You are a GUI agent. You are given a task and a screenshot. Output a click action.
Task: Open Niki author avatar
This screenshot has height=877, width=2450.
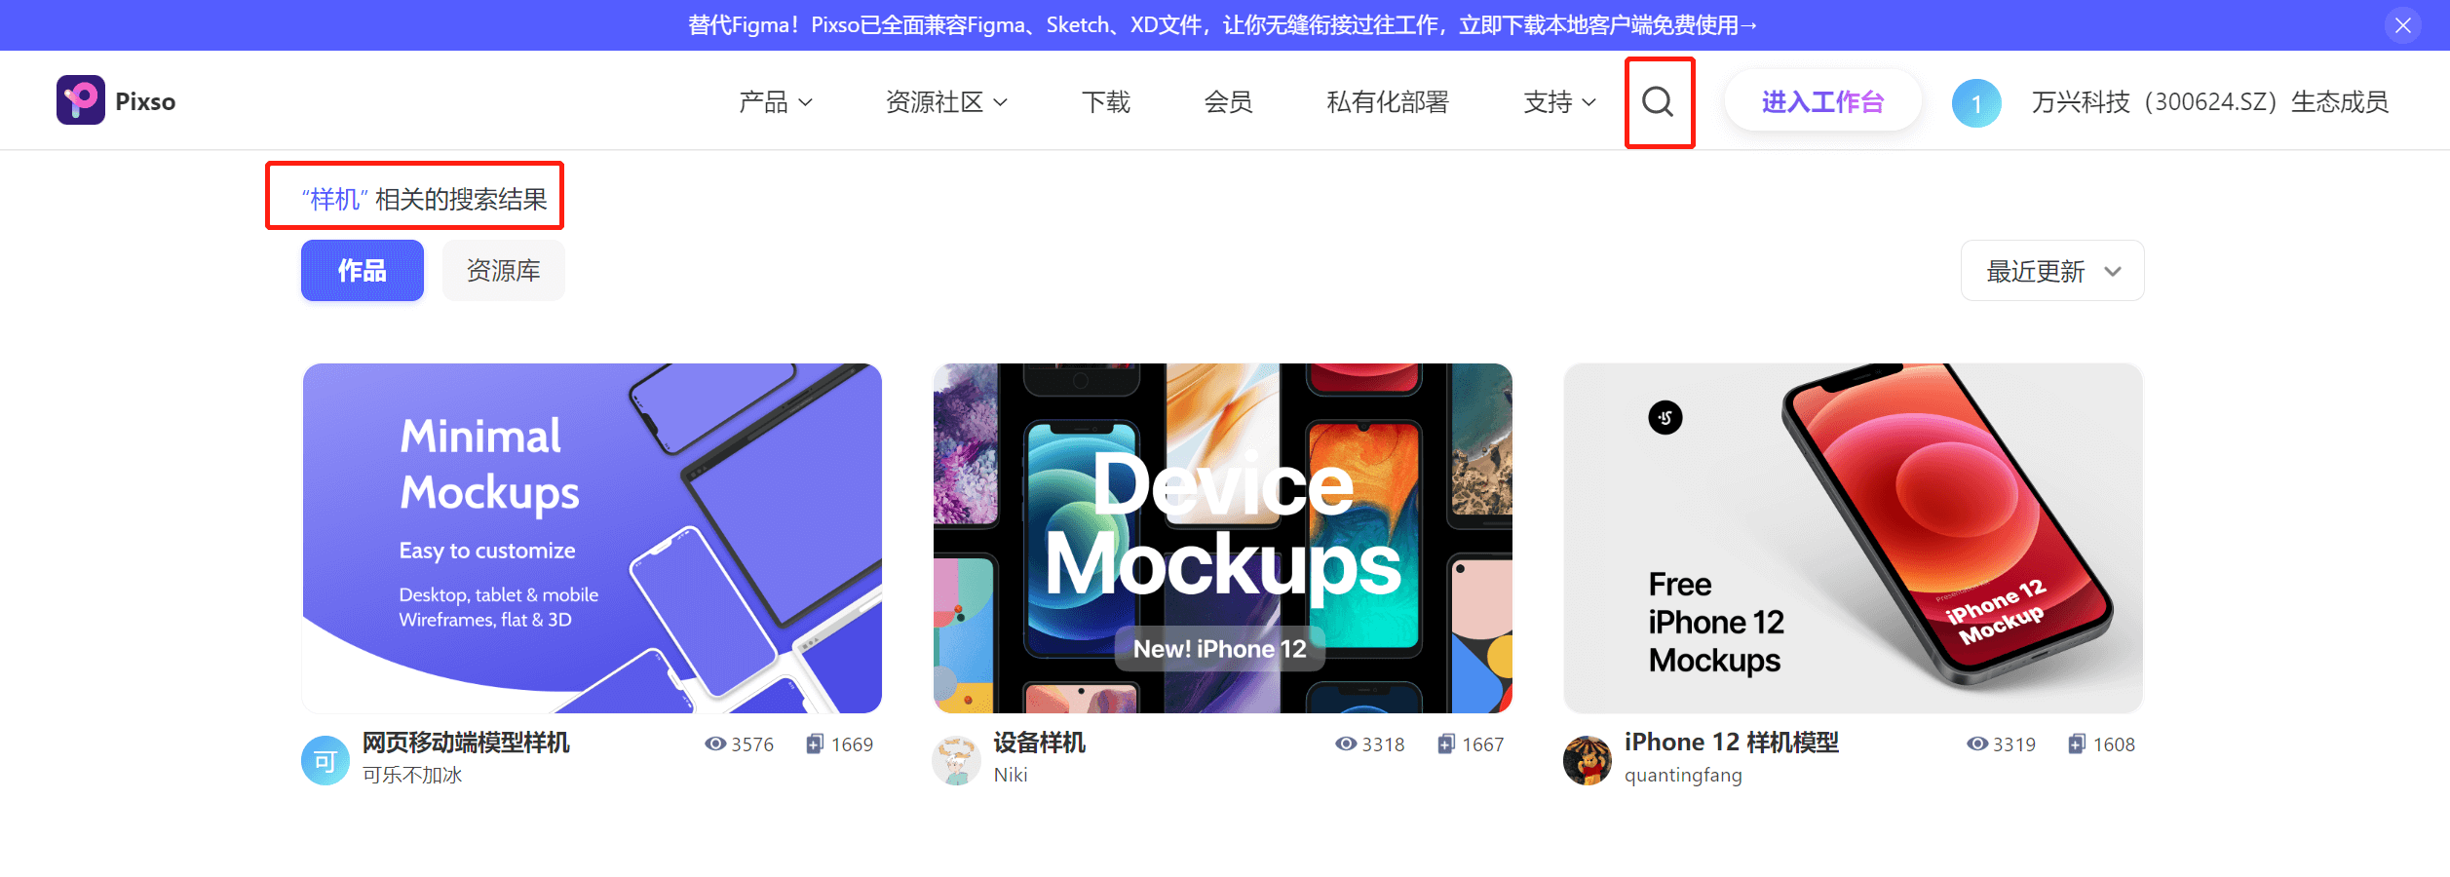[956, 761]
